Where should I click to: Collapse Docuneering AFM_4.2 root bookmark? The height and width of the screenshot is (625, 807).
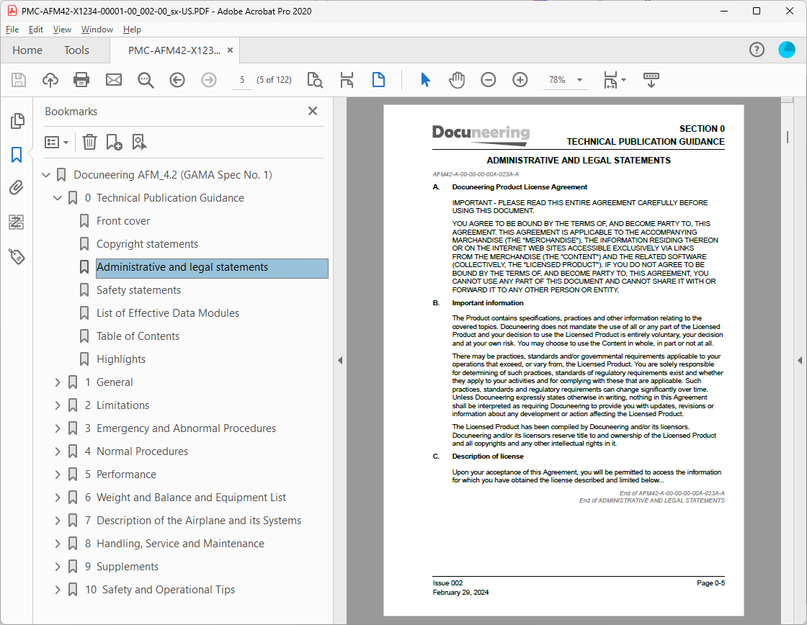pyautogui.click(x=46, y=175)
